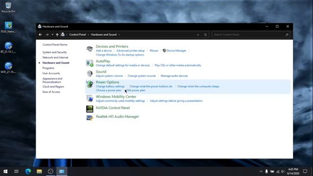This screenshot has width=313, height=176.
Task: Open the Power Options heading
Action: tap(108, 82)
